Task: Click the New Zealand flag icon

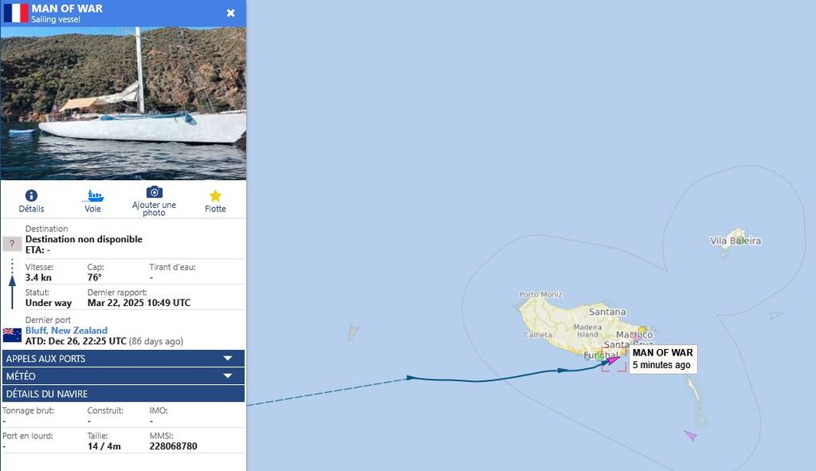Action: (x=12, y=336)
